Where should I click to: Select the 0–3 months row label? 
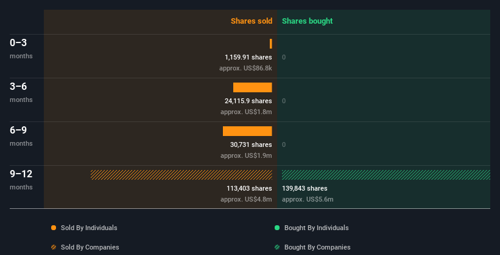point(21,49)
